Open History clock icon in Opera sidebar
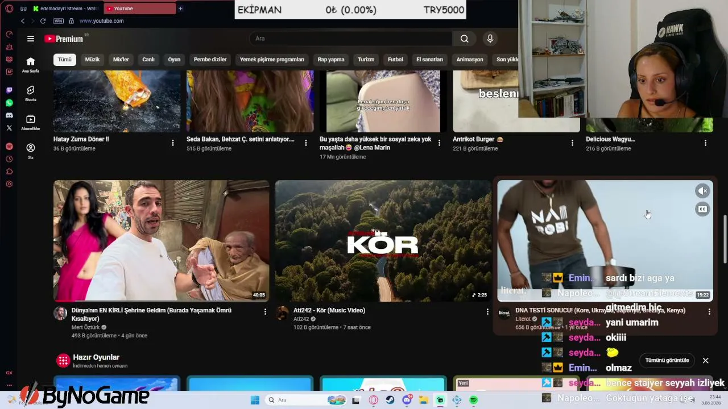Image resolution: width=728 pixels, height=409 pixels. pyautogui.click(x=9, y=159)
